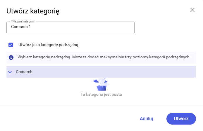Click the parent category info message text
The image size is (203, 131).
(x=104, y=57)
